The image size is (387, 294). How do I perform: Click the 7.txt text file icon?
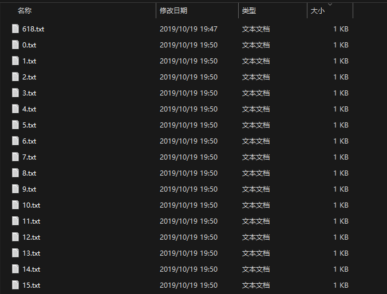15,157
